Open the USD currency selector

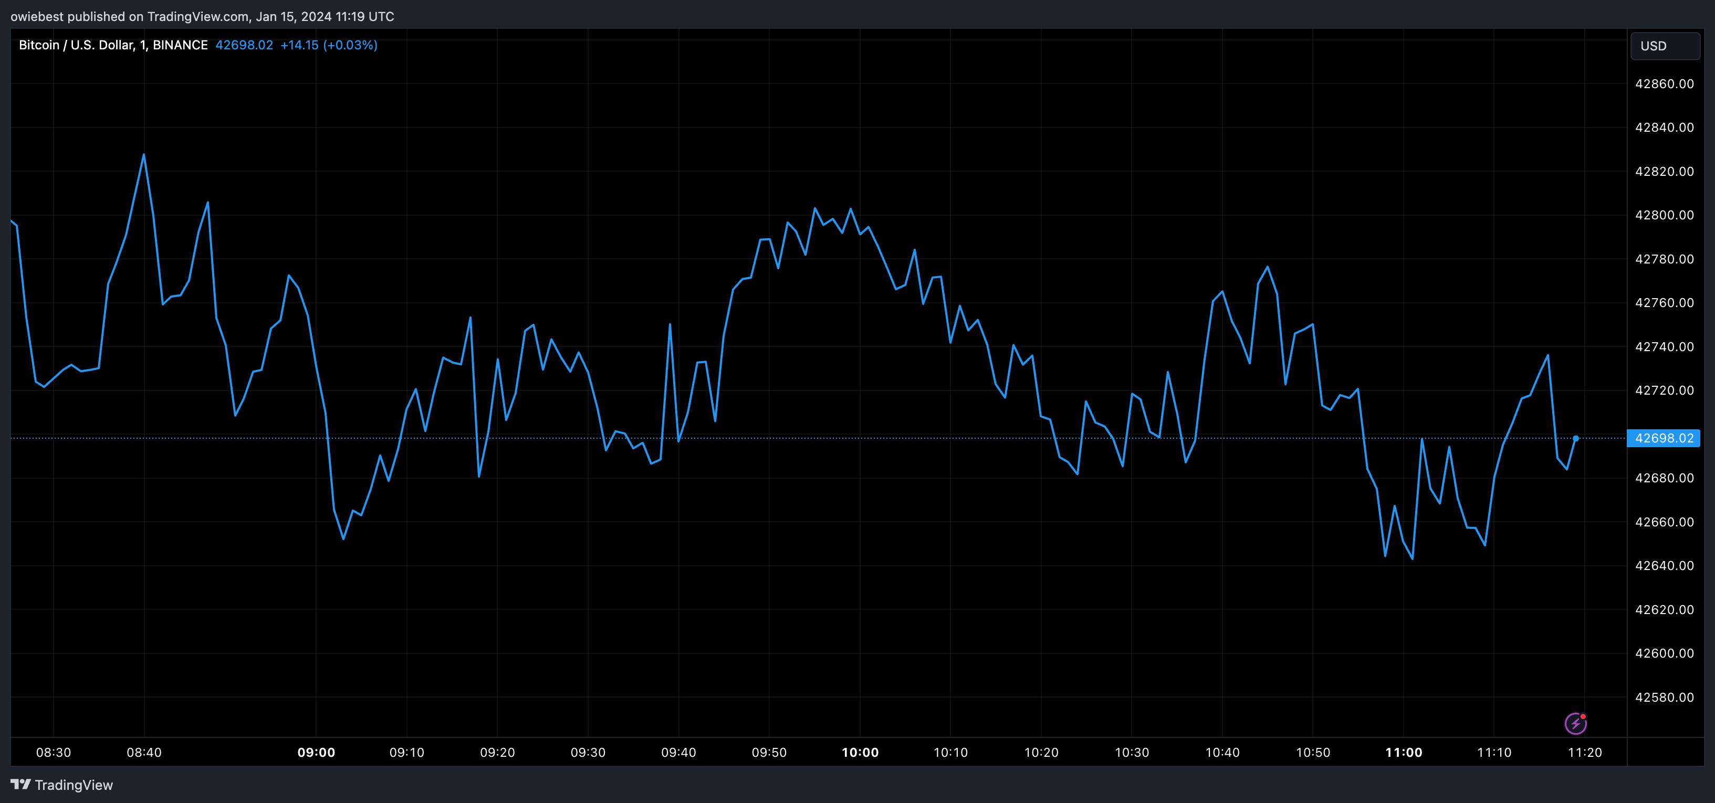[1665, 46]
